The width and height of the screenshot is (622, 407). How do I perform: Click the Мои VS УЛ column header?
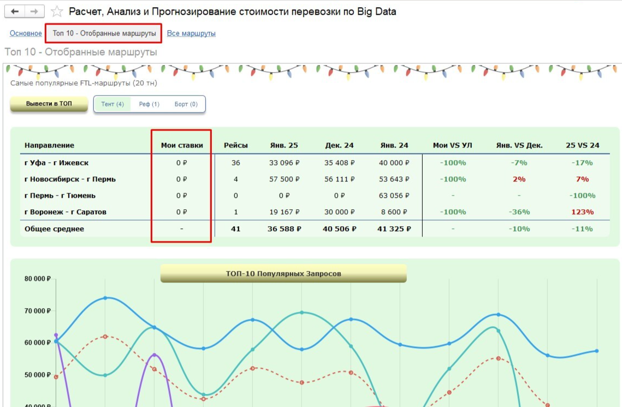453,145
